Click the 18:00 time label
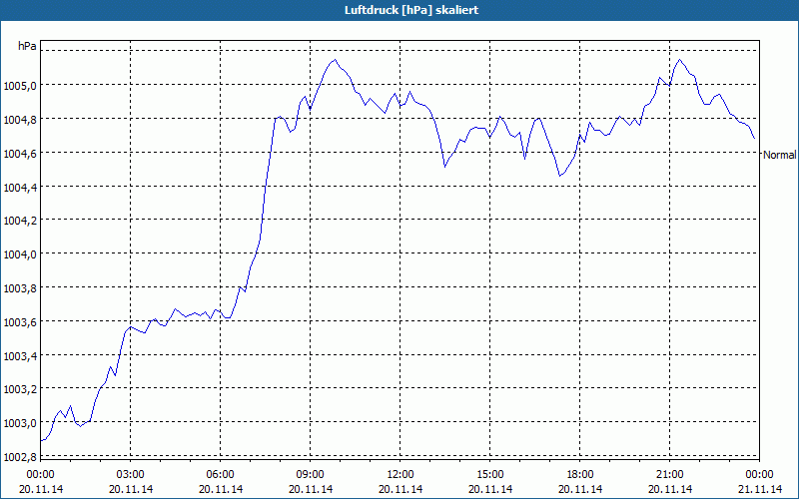 pos(580,475)
